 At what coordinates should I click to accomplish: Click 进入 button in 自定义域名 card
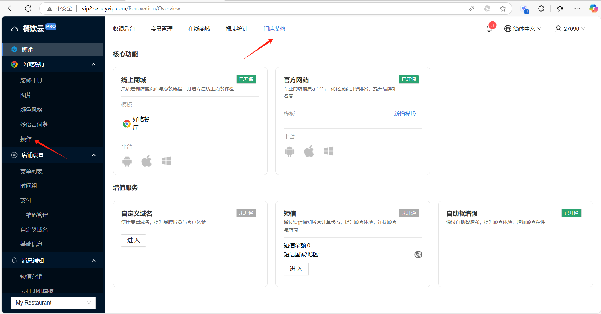[x=133, y=241]
